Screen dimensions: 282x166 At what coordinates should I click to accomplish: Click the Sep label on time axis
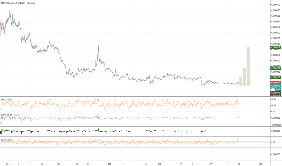(x=110, y=164)
